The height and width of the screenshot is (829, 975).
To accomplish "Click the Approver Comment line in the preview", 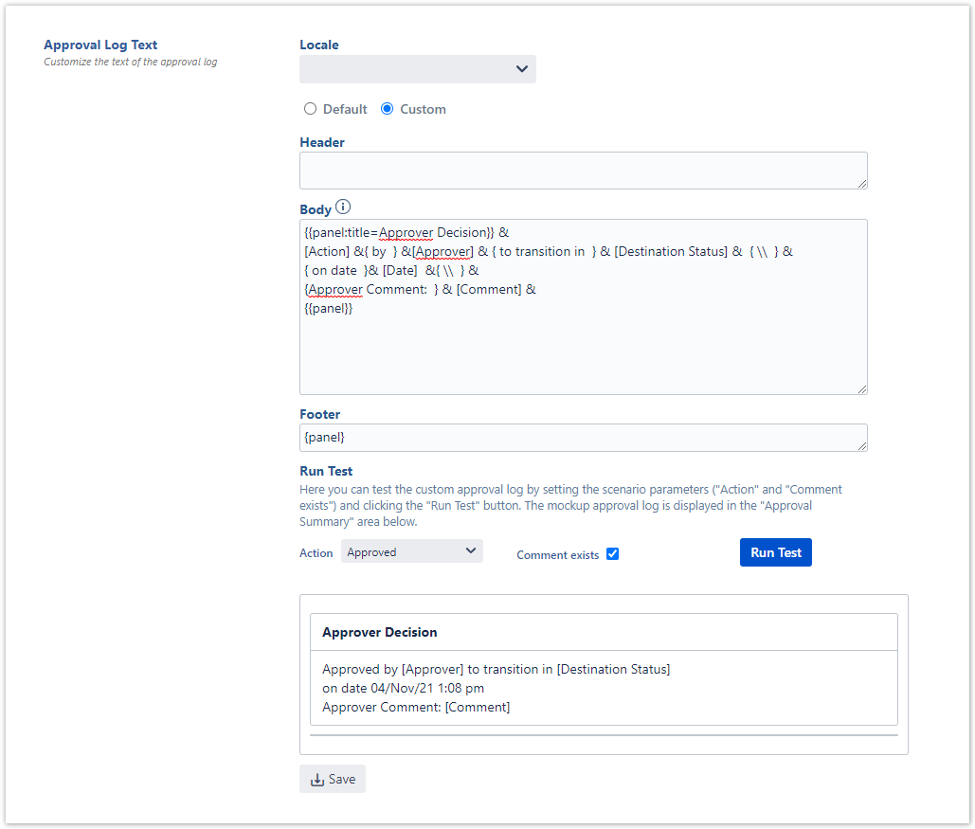I will pos(416,707).
